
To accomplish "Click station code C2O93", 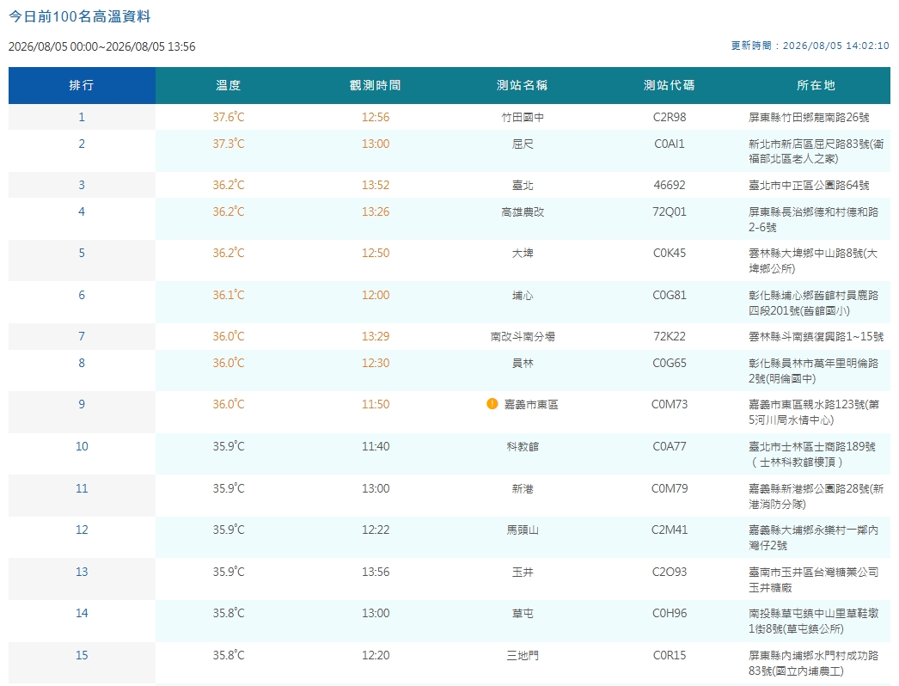I will [x=669, y=572].
